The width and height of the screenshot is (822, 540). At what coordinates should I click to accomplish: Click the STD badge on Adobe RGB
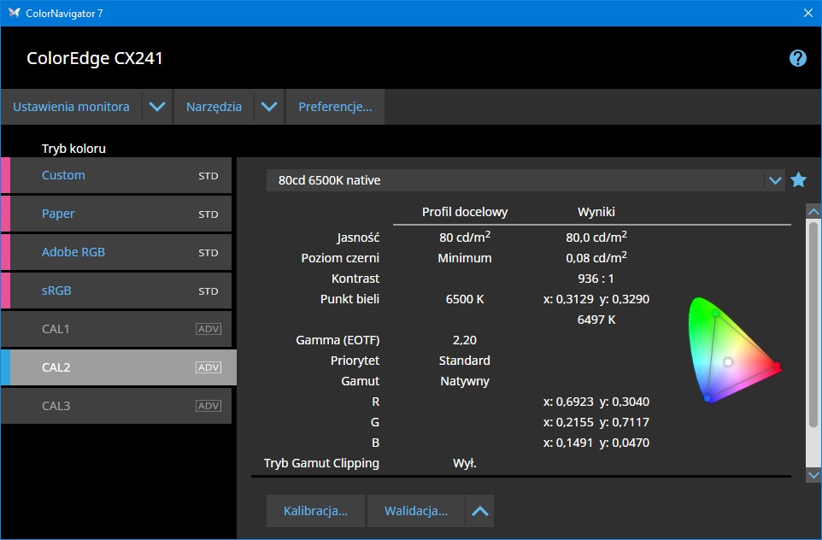coord(208,252)
